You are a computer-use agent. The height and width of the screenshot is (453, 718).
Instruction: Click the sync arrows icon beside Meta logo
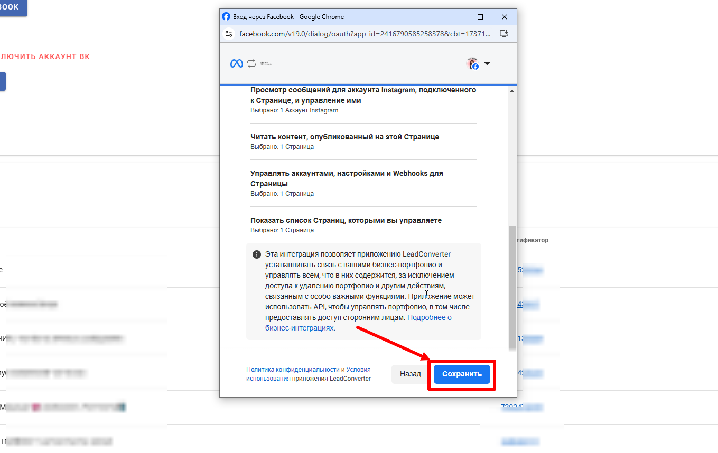pyautogui.click(x=251, y=63)
